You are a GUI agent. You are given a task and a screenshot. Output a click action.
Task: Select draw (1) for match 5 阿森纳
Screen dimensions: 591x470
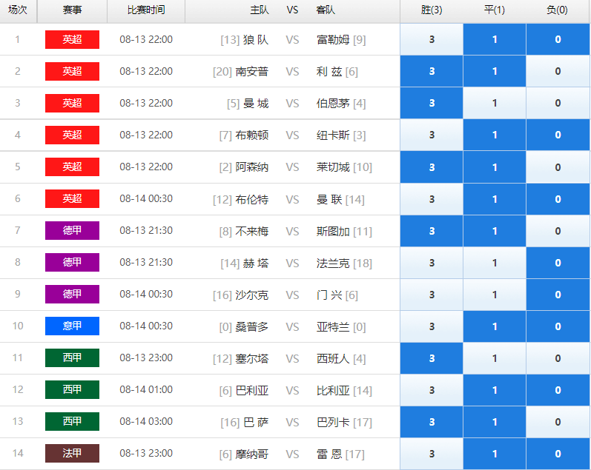click(495, 167)
